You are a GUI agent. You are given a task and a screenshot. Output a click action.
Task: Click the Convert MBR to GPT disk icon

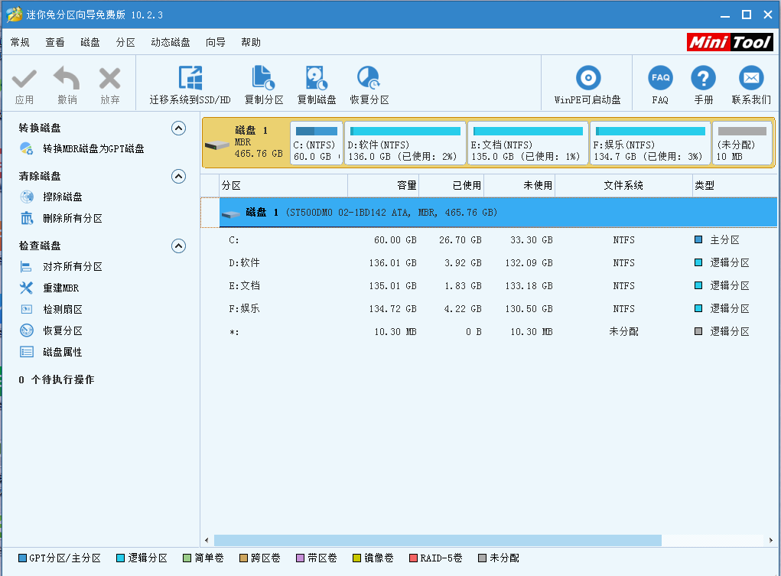click(27, 148)
